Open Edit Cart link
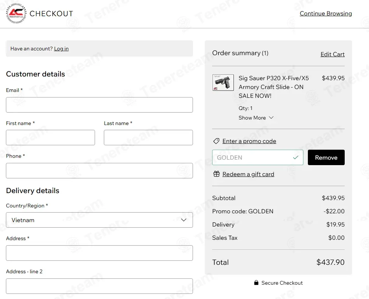 [x=332, y=54]
